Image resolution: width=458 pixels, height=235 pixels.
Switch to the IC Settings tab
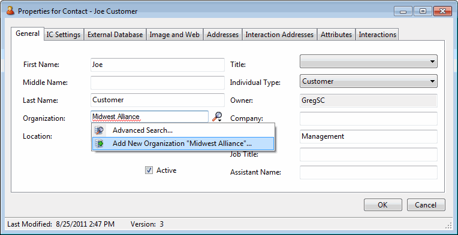tap(64, 35)
